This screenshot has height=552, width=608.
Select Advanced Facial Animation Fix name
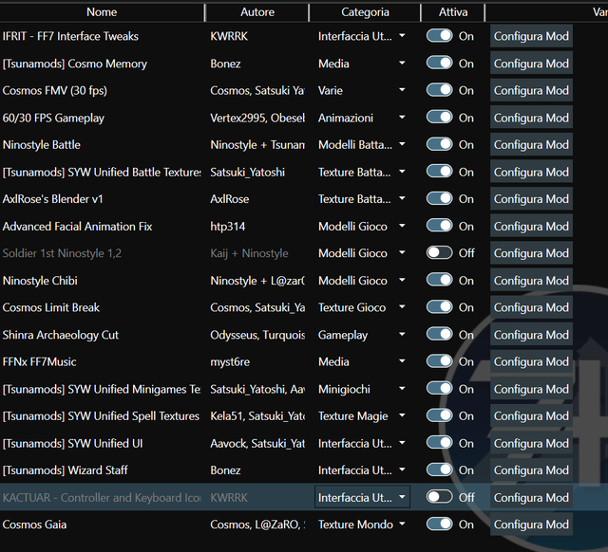click(x=77, y=226)
